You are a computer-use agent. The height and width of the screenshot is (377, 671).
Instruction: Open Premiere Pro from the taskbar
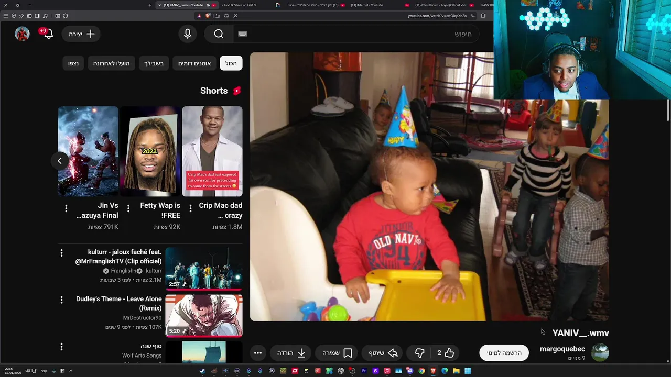pos(364,371)
